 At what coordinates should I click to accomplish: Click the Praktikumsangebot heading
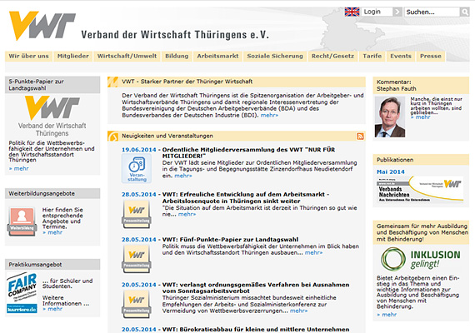pyautogui.click(x=35, y=265)
